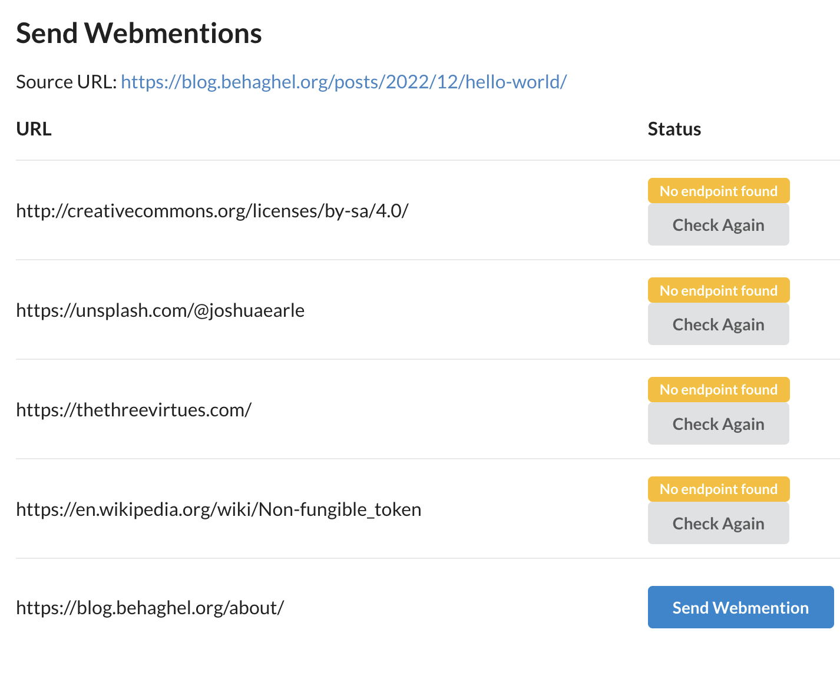Click Check Again for the unsplash.com URL

click(718, 324)
